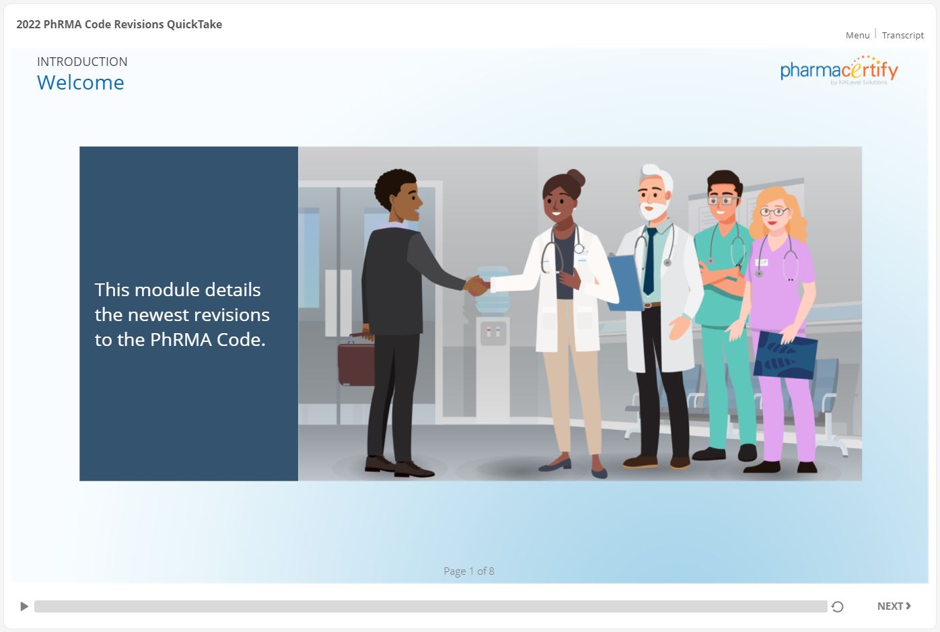Open the Transcript panel
The width and height of the screenshot is (940, 632).
pos(902,35)
